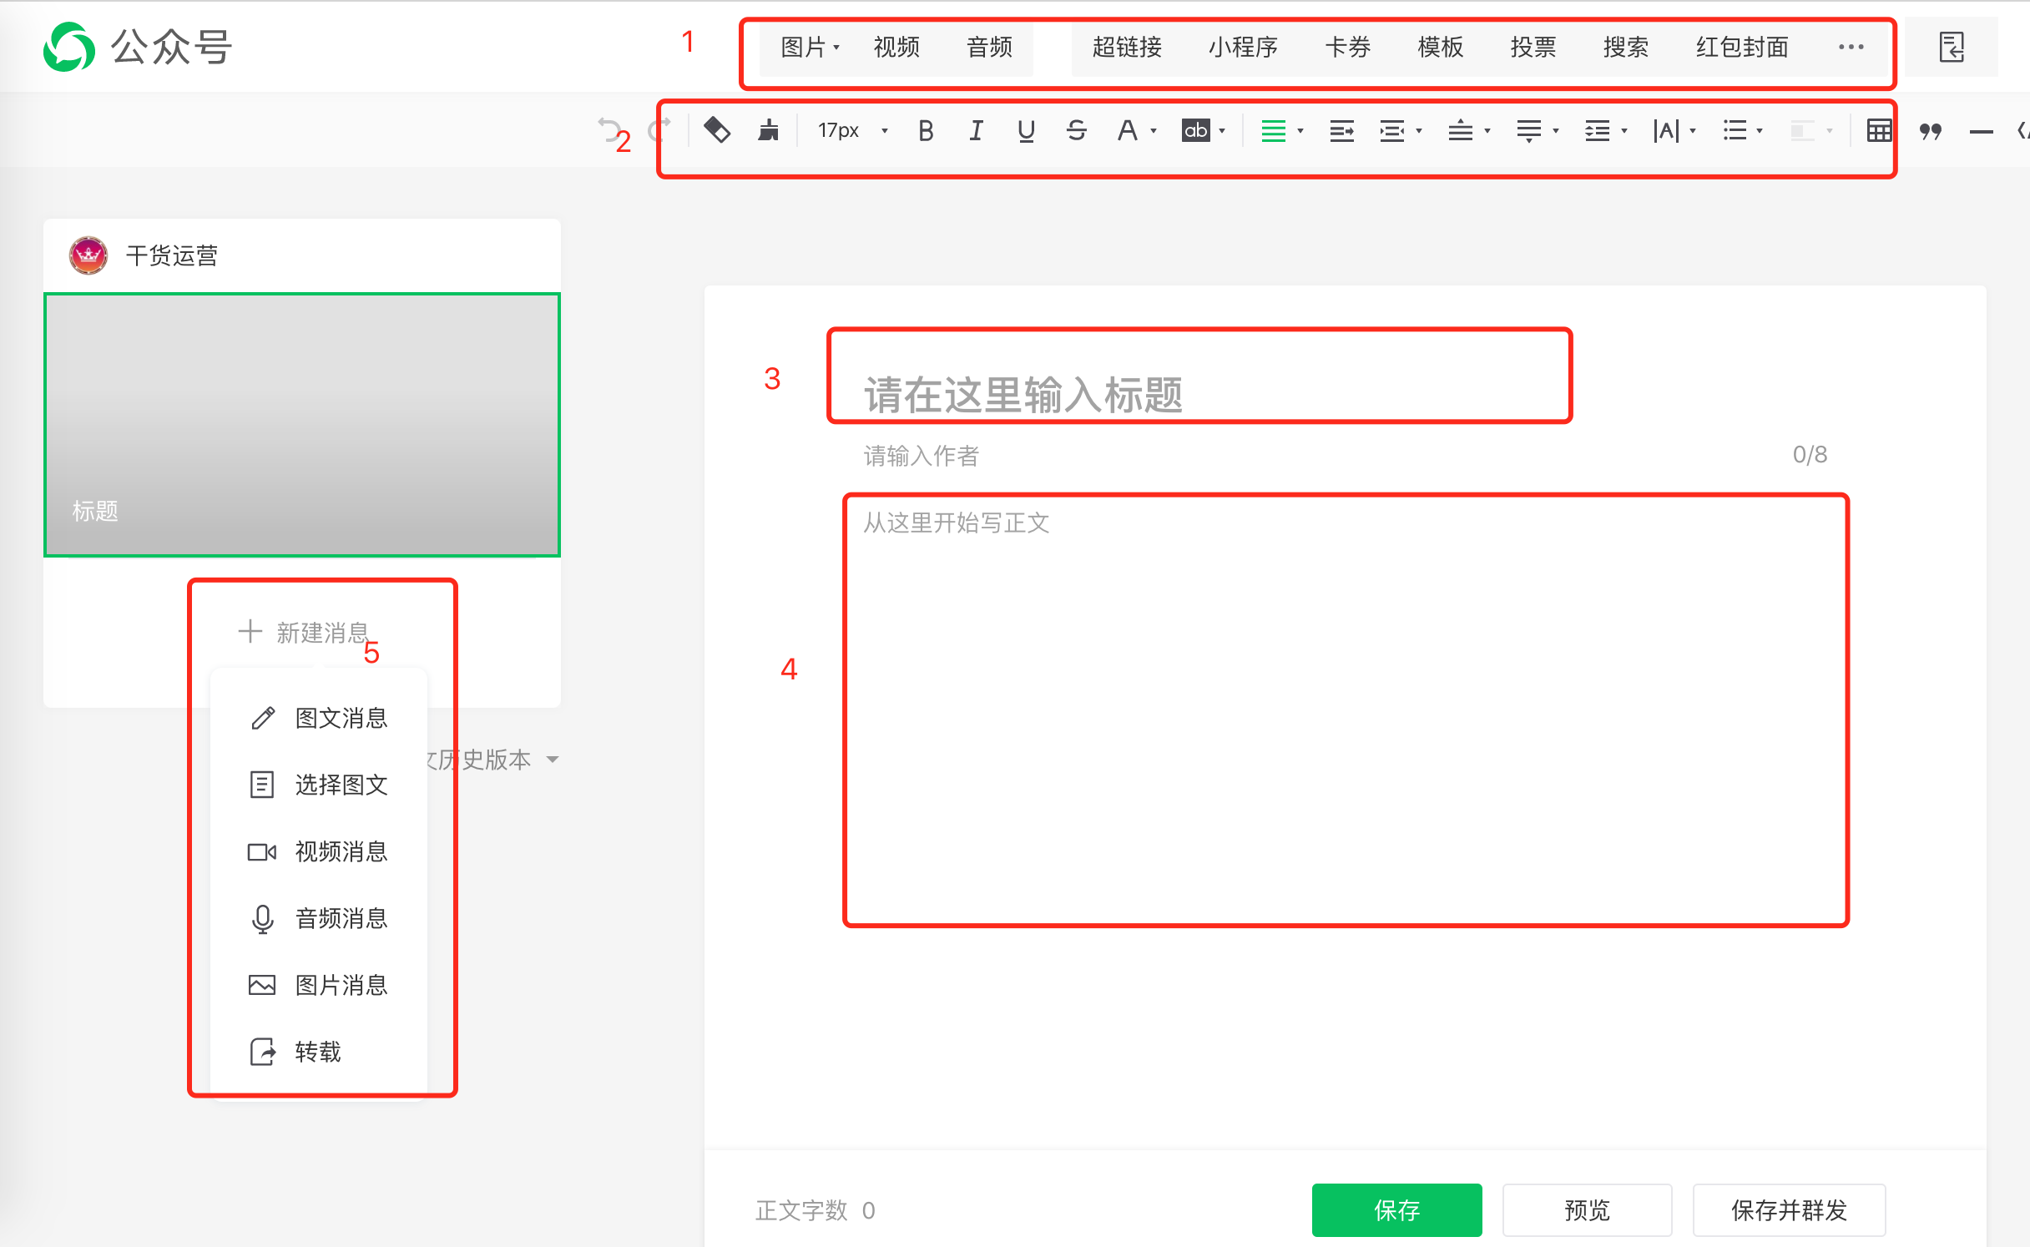Insert a table using table icon
The width and height of the screenshot is (2030, 1247).
click(x=1879, y=131)
